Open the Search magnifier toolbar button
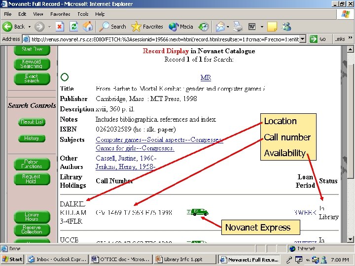 tap(112, 27)
